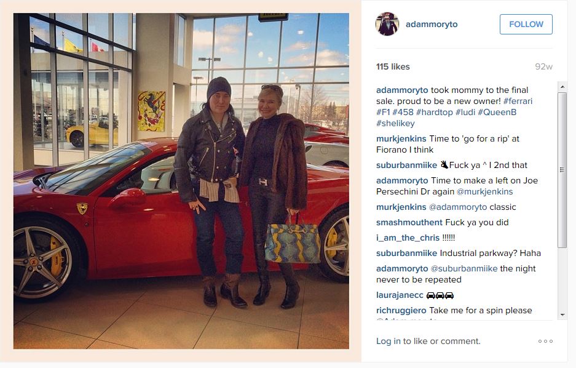Click the Log in link
The image size is (576, 368).
389,341
